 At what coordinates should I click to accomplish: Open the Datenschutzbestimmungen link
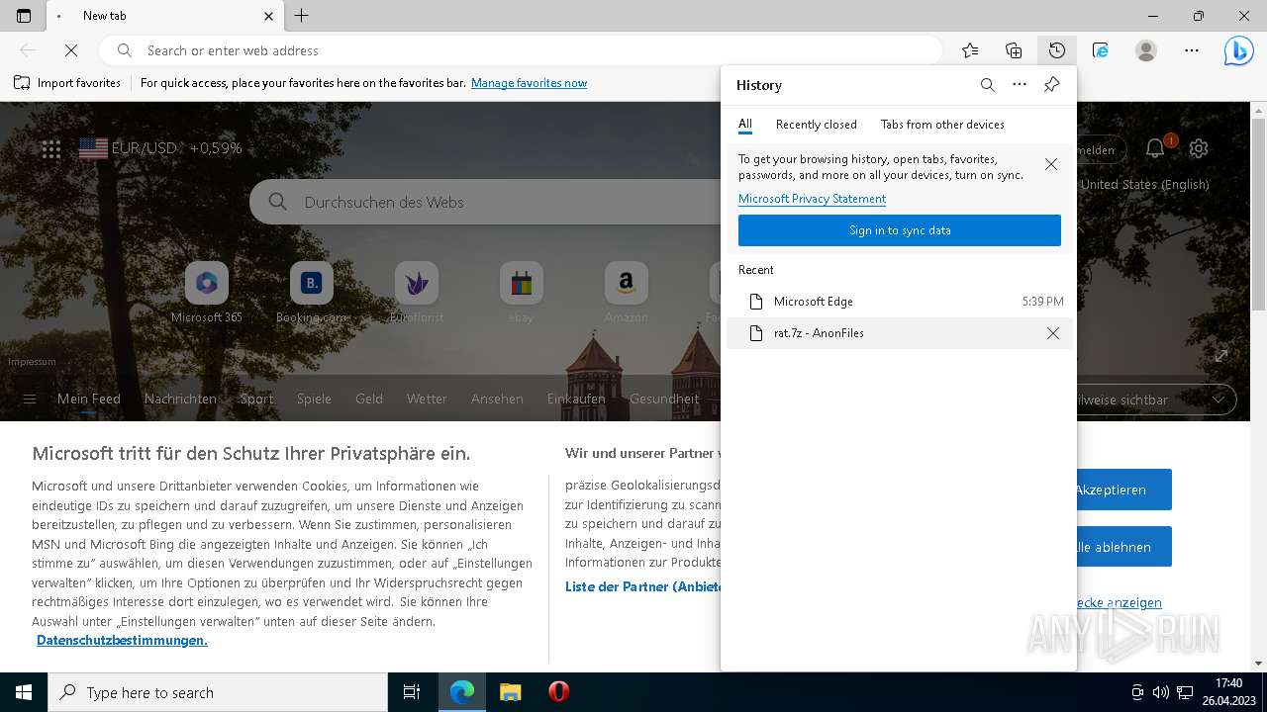122,641
